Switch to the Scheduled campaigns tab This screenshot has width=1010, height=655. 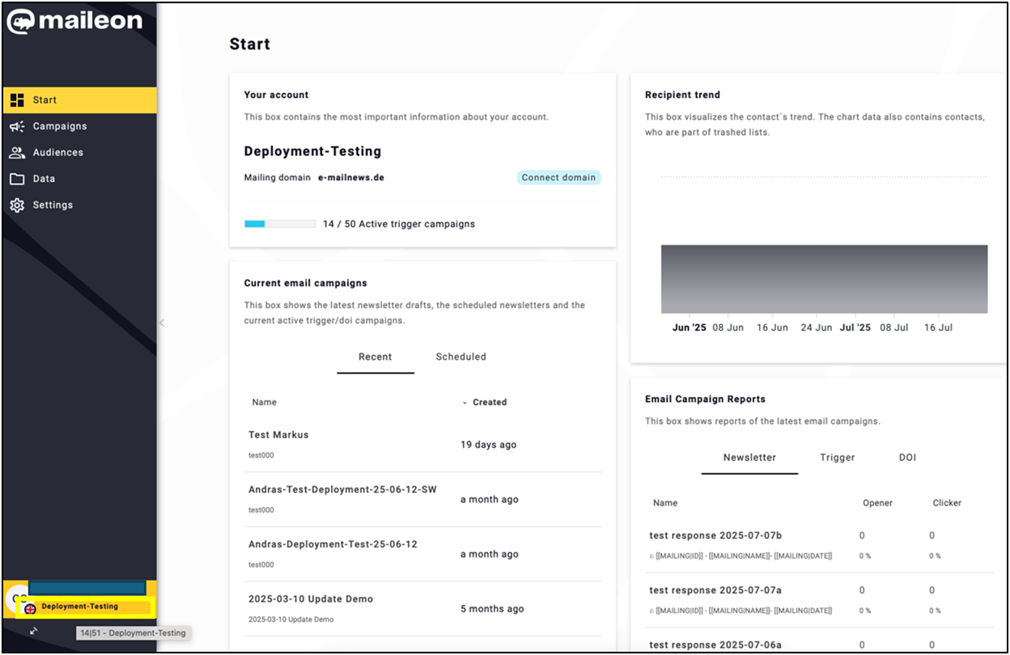460,357
